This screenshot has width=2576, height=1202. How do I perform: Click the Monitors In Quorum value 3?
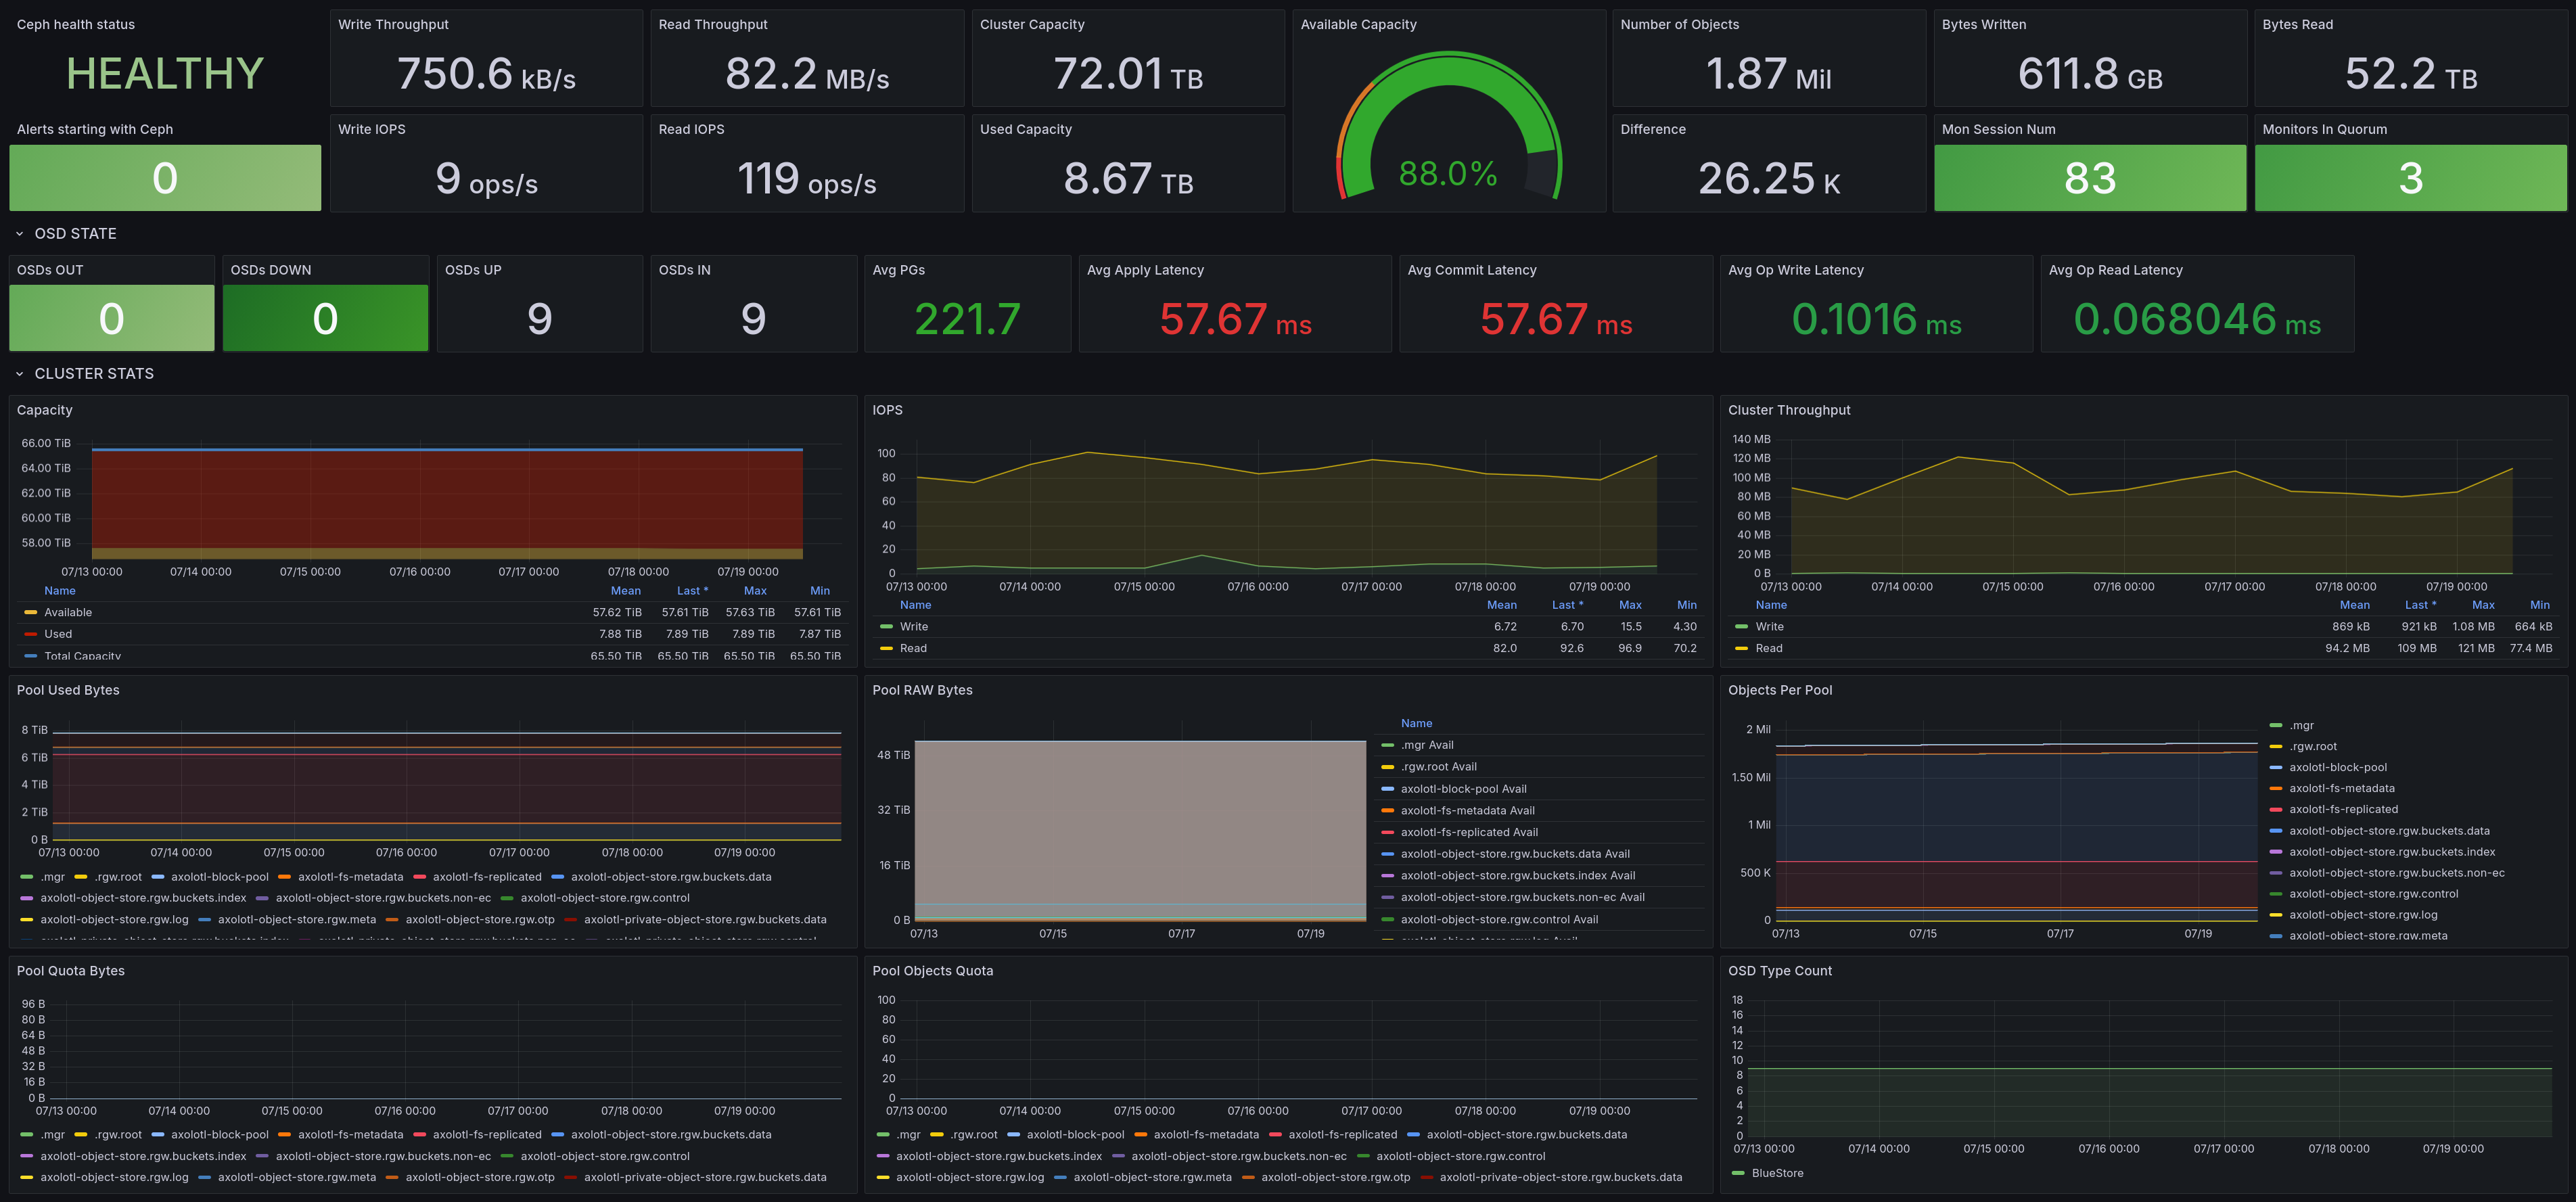coord(2410,178)
